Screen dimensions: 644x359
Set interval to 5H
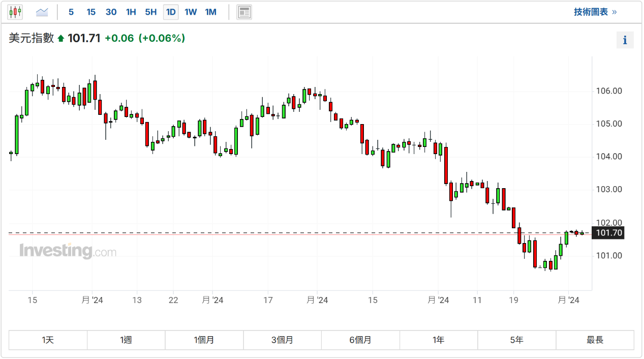click(x=151, y=12)
